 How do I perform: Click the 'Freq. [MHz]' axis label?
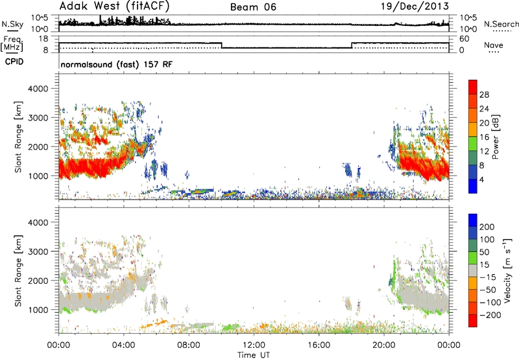(12, 44)
